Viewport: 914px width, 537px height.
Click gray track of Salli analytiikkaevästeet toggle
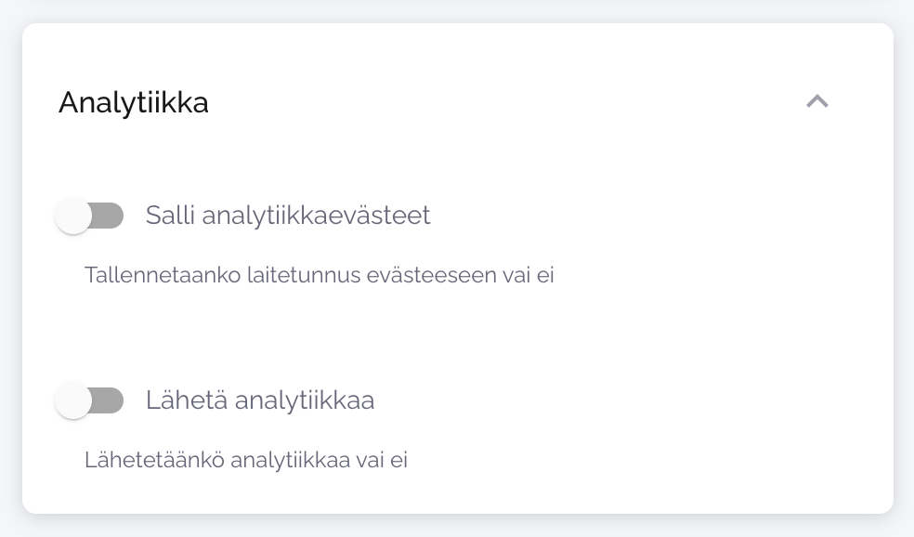coord(110,216)
